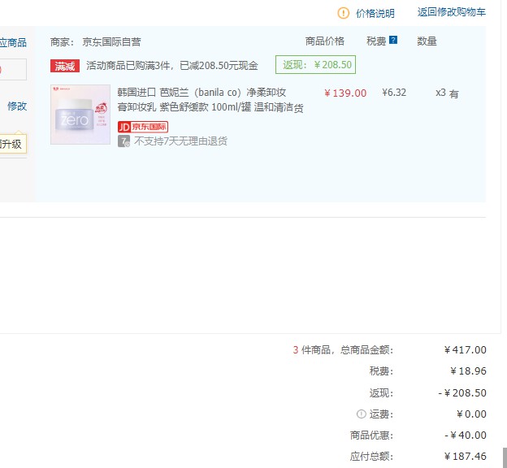This screenshot has width=507, height=468.
Task: Click the tax total ¥18.96
Action: [468, 371]
